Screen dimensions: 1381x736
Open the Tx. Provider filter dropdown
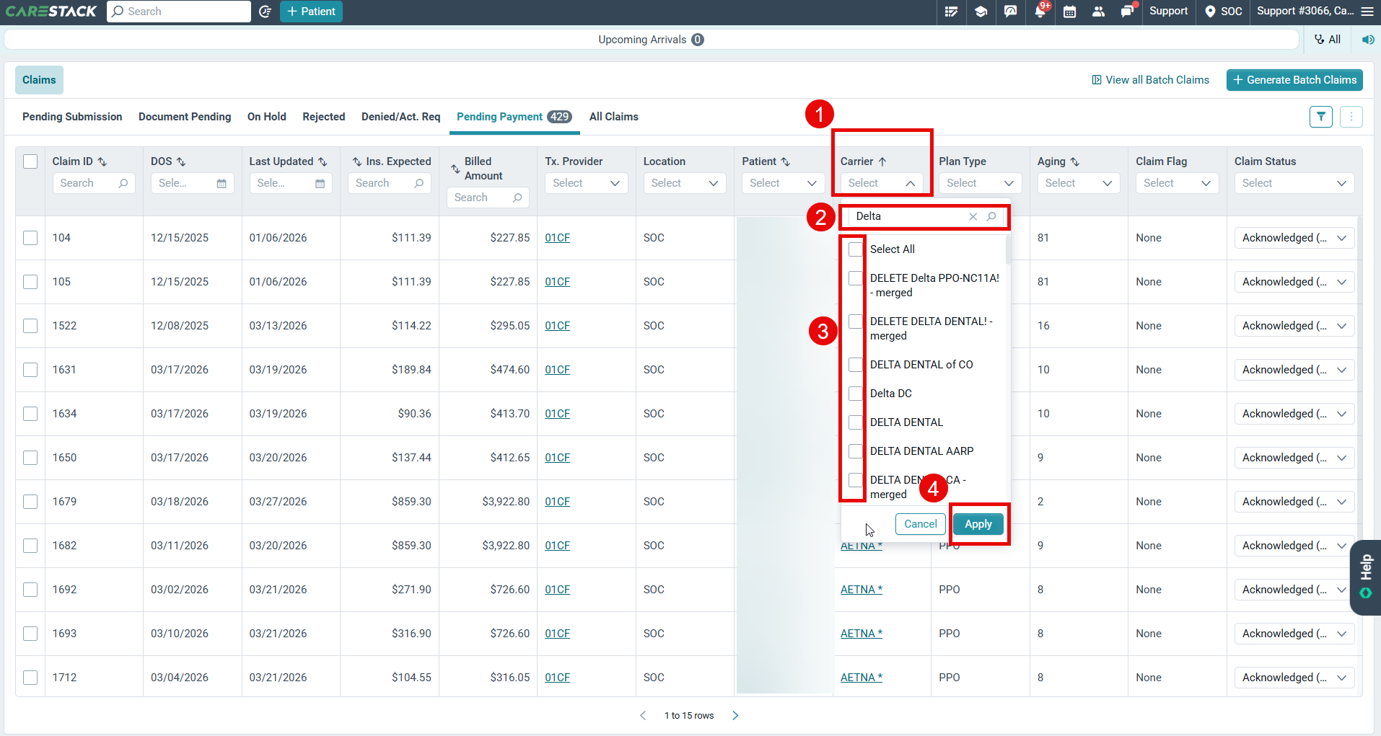pyautogui.click(x=586, y=183)
